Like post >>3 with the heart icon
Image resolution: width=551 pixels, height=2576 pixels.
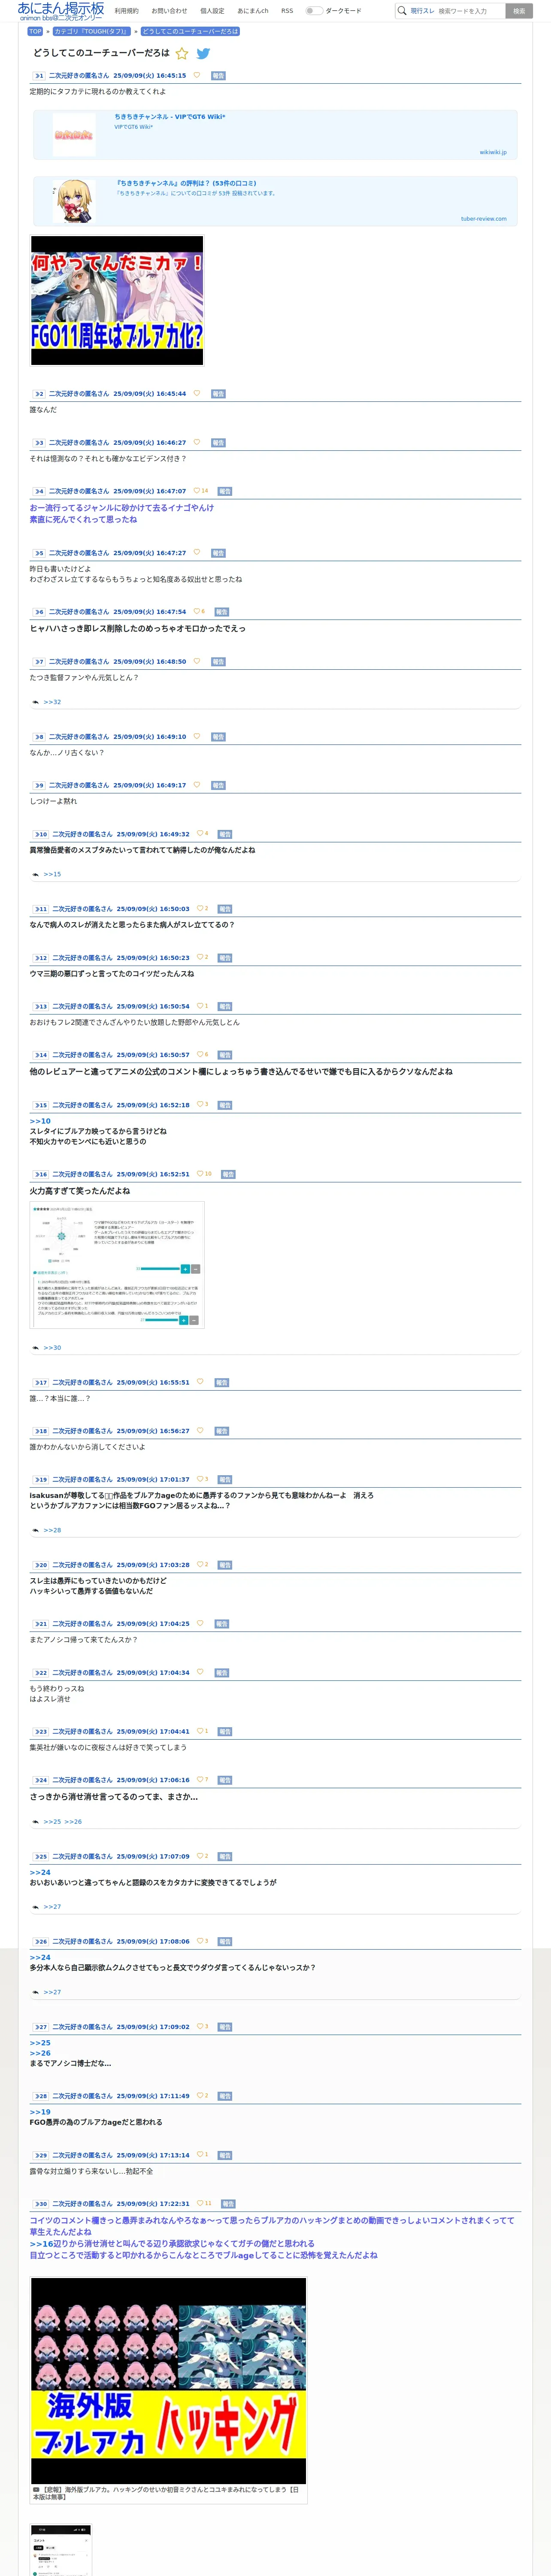pos(196,442)
